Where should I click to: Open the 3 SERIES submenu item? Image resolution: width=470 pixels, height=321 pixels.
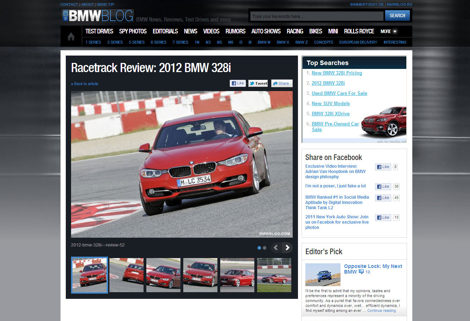coord(115,42)
